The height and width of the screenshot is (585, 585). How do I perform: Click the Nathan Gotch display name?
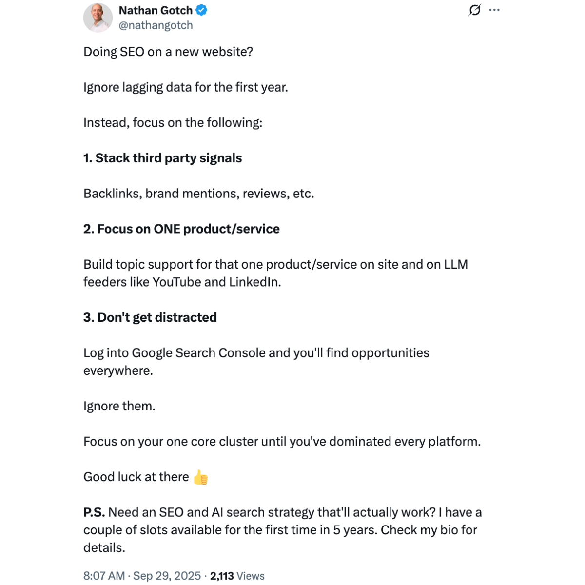[x=155, y=10]
